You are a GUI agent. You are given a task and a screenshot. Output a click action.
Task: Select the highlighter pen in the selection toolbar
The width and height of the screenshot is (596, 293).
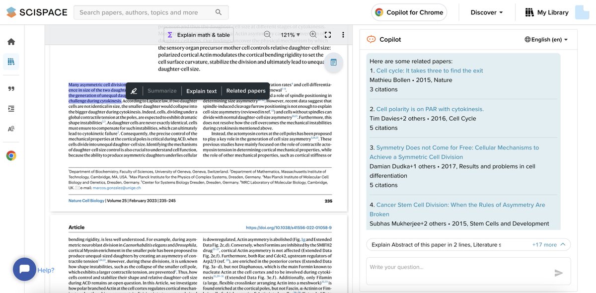click(134, 91)
